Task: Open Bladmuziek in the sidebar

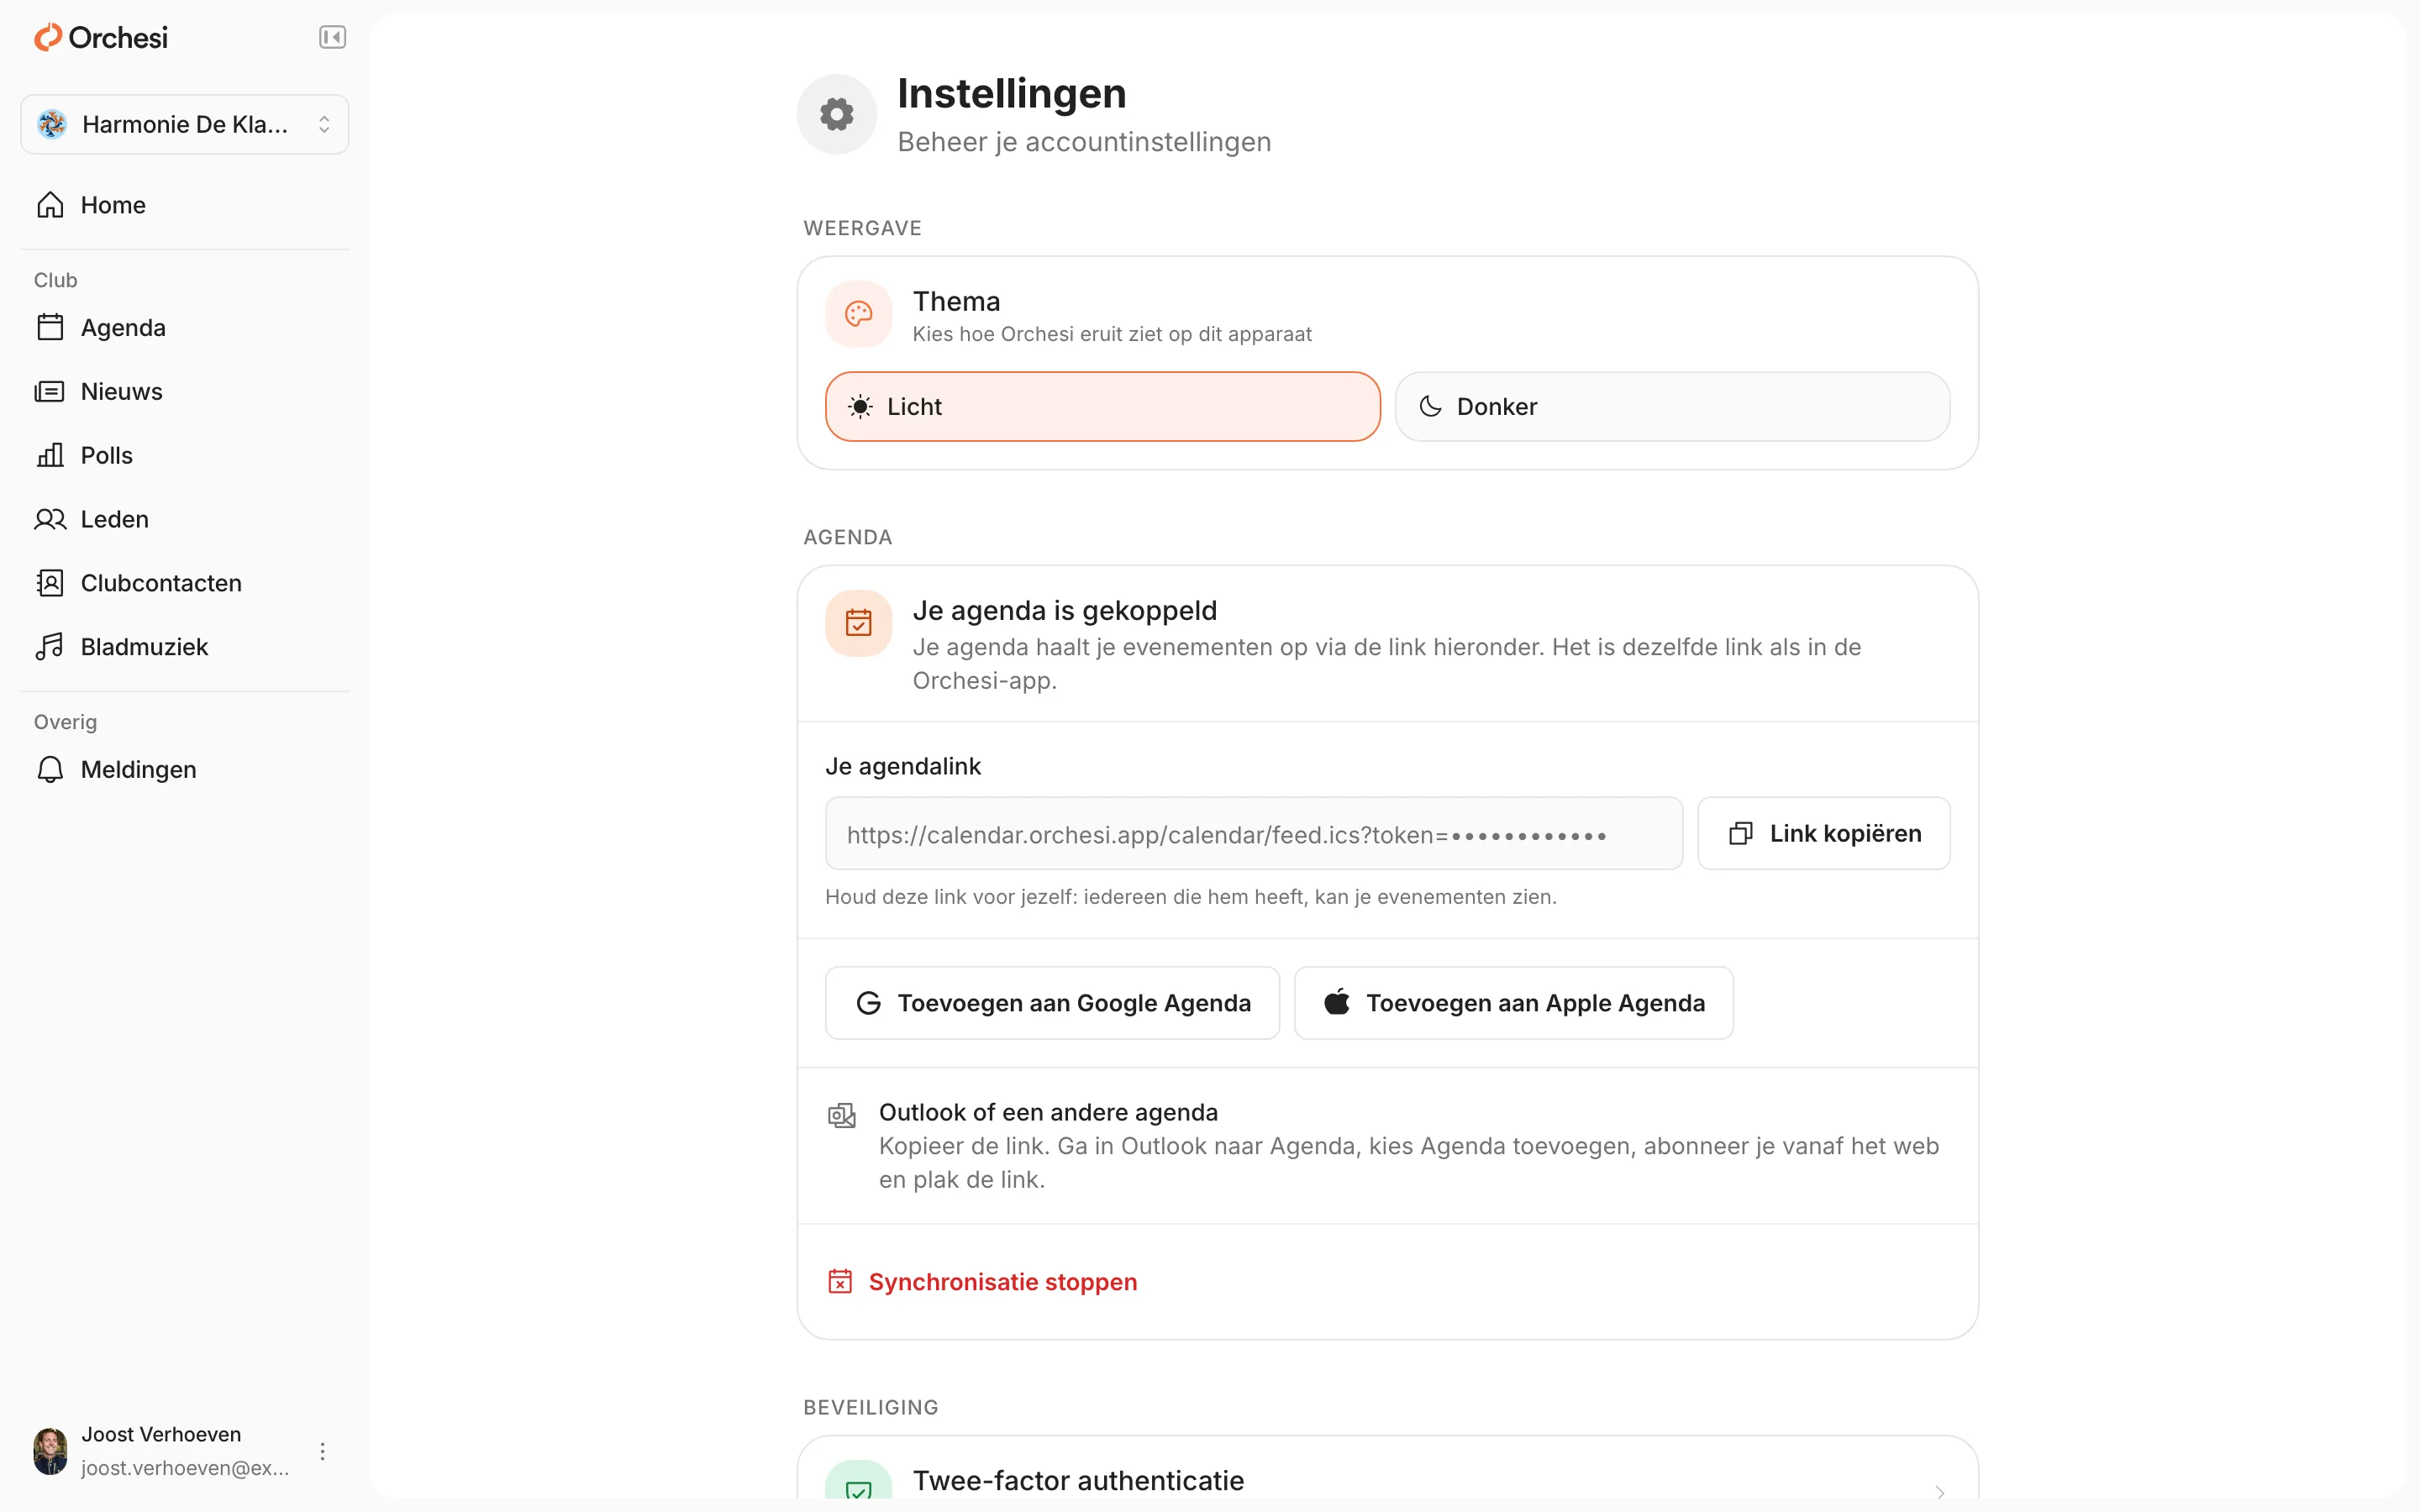Action: [185, 647]
